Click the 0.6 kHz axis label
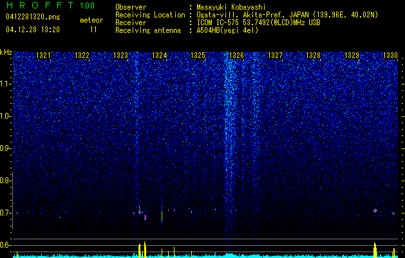Viewport: 405px width, 258px height. click(5, 245)
